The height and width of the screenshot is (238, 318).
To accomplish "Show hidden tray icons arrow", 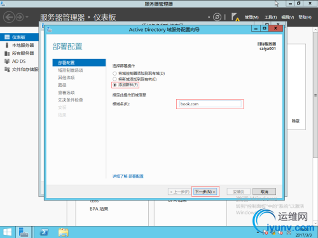I will click(258, 232).
